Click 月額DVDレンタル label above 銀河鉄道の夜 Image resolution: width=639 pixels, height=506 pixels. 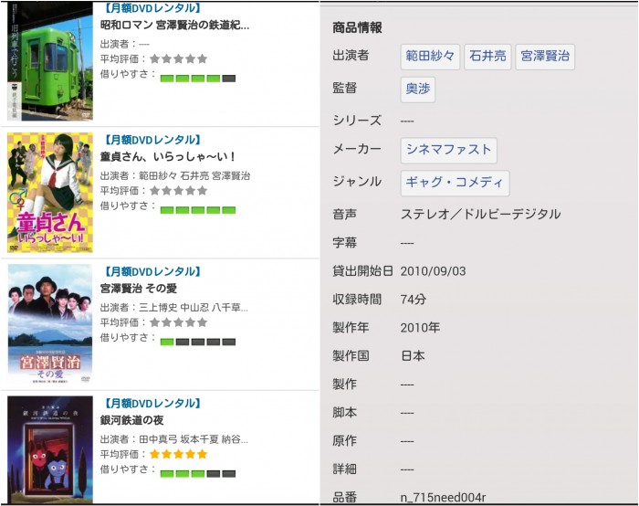[152, 404]
